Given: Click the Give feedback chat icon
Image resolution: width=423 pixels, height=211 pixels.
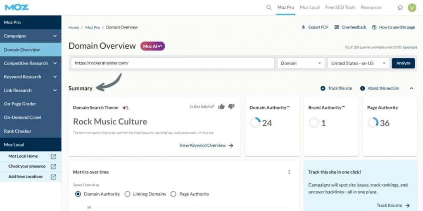Looking at the screenshot, I should [x=337, y=27].
